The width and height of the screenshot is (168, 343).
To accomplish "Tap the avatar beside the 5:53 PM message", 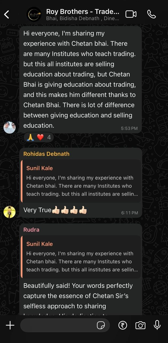I will tap(9, 127).
